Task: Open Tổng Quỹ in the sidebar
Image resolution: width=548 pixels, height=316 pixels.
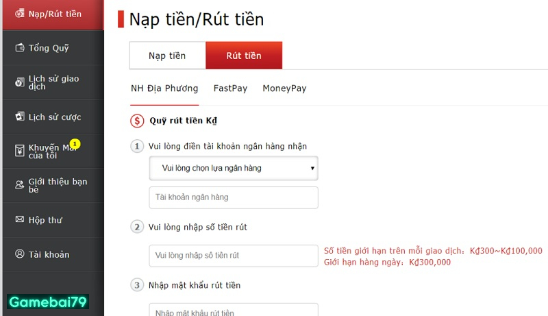Action: point(53,47)
